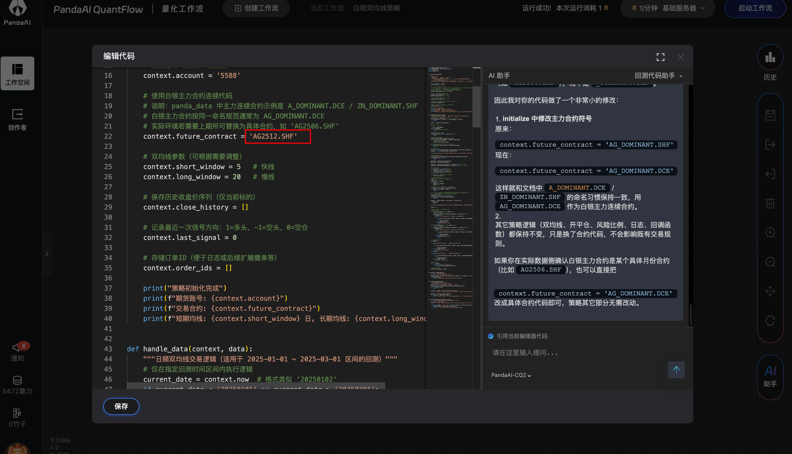The width and height of the screenshot is (792, 454).
Task: Click the import arrow icon in the right toolbar
Action: [x=770, y=174]
